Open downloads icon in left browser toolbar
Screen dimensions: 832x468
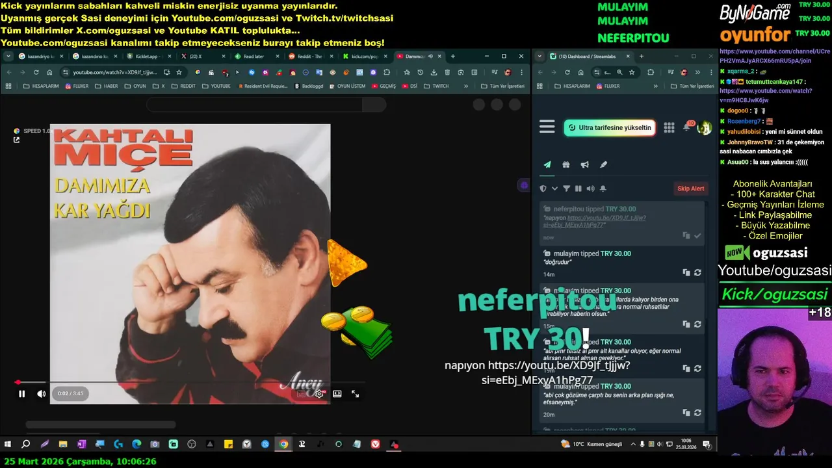(434, 72)
